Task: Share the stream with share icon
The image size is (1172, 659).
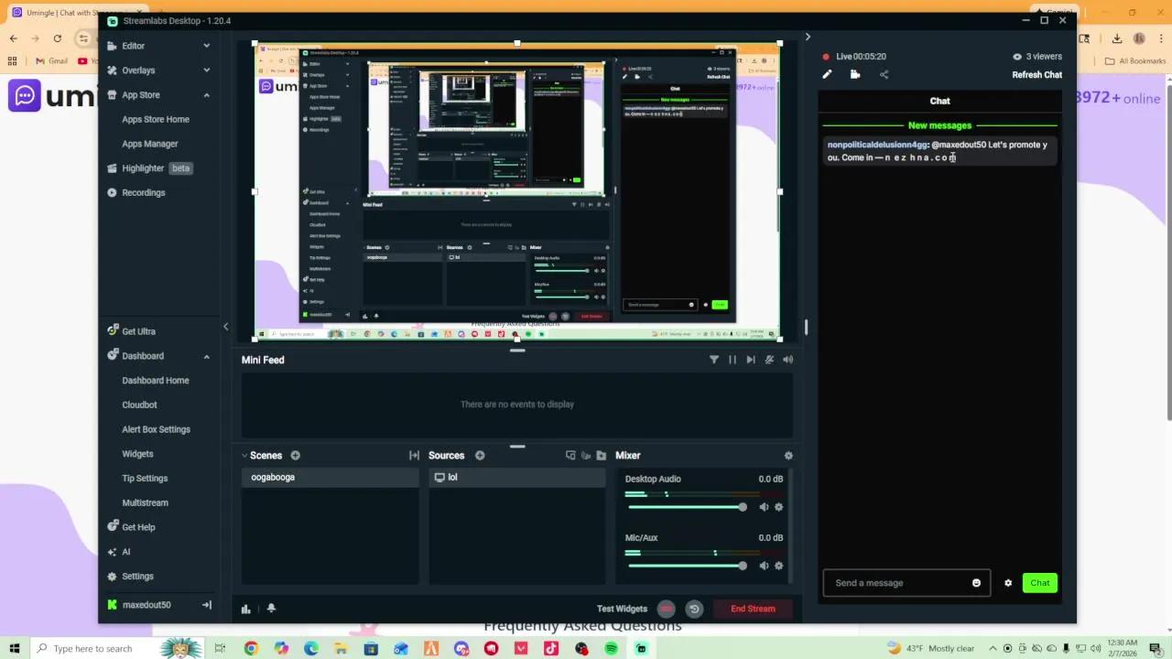Action: coord(884,75)
